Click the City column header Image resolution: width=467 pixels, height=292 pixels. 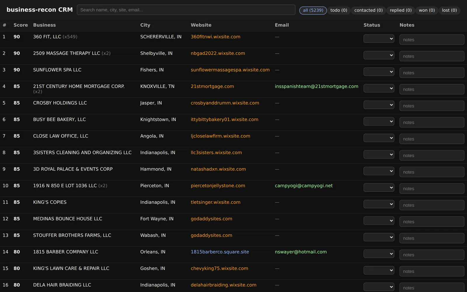click(145, 25)
